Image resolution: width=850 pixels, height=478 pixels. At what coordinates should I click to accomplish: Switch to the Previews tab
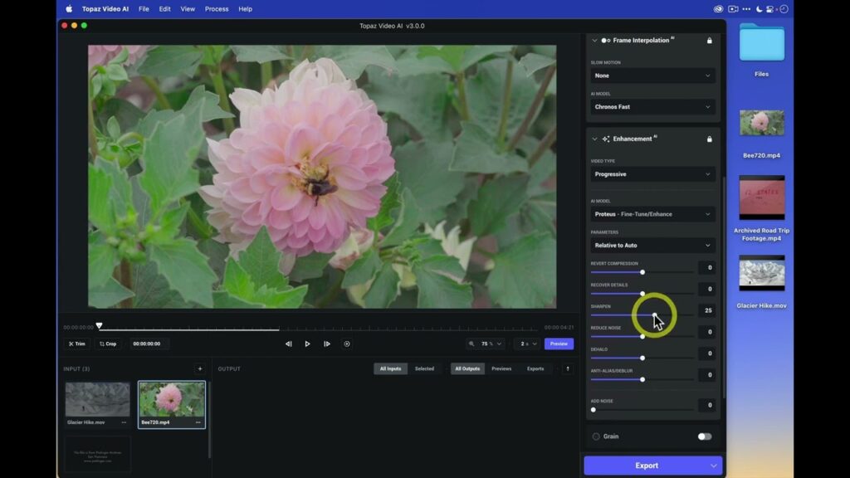pos(501,368)
